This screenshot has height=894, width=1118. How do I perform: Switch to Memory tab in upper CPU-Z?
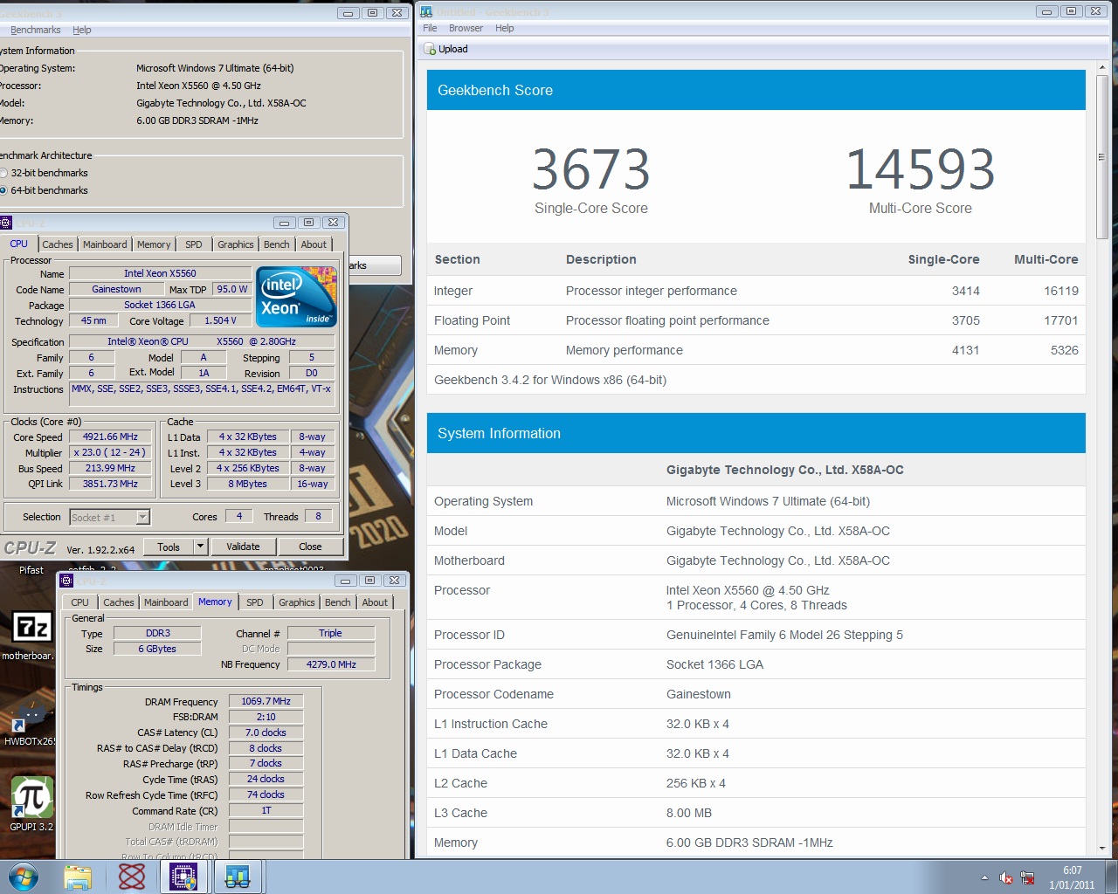(154, 244)
